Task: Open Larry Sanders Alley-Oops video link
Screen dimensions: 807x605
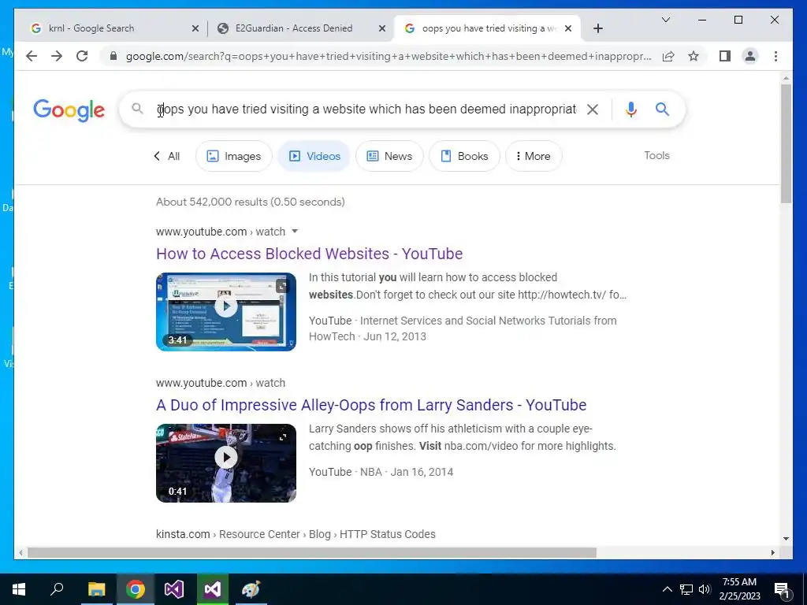Action: pyautogui.click(x=371, y=405)
